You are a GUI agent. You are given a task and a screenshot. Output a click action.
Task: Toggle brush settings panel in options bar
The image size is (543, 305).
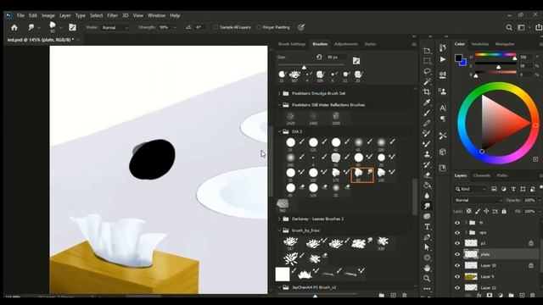point(72,27)
